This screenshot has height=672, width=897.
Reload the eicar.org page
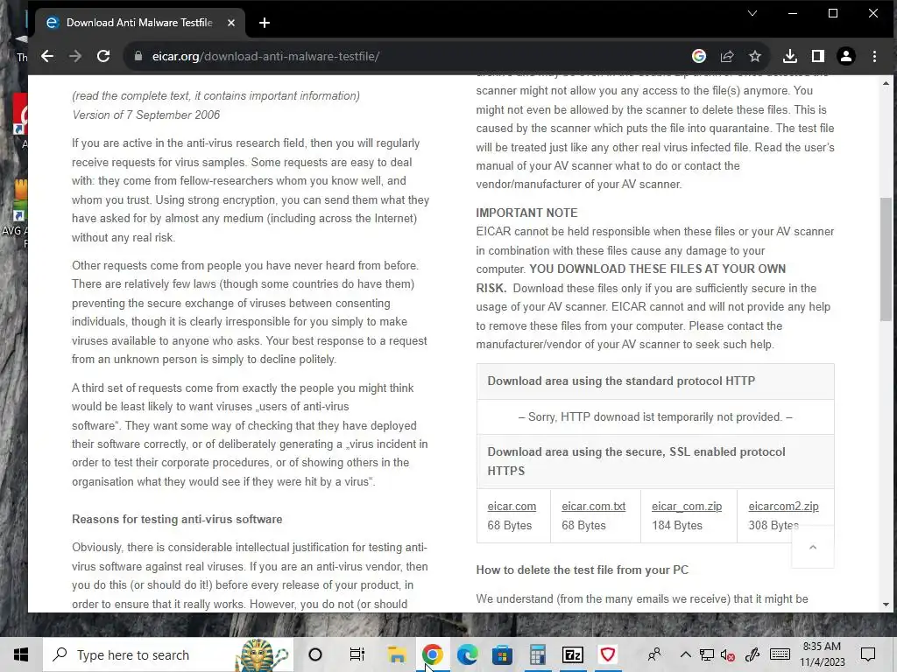point(103,56)
